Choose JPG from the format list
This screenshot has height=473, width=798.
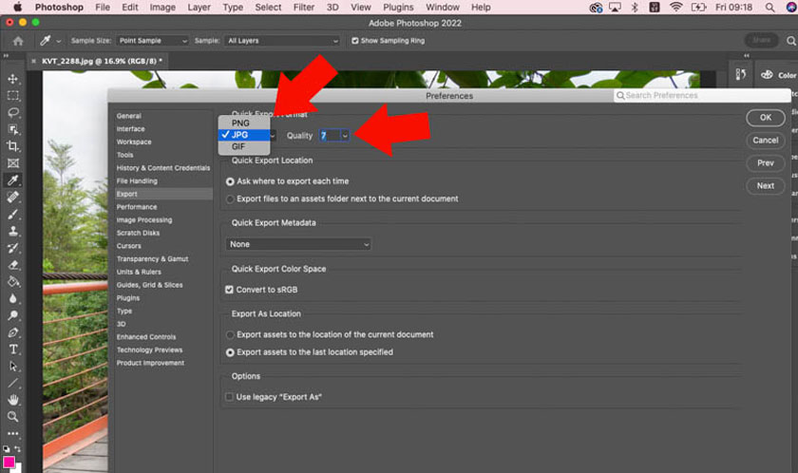pyautogui.click(x=244, y=135)
